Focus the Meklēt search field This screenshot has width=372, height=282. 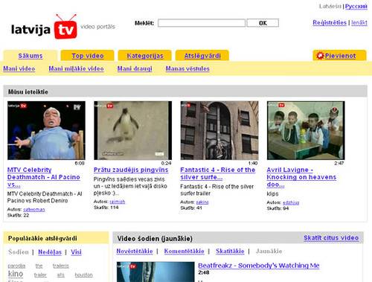pyautogui.click(x=202, y=23)
